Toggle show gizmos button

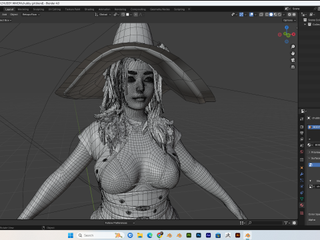click(241, 15)
